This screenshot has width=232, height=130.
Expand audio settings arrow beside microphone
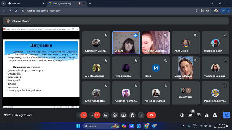click(78, 115)
